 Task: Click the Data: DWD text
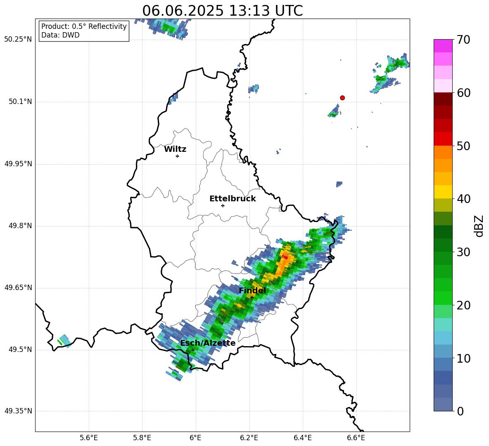60,35
